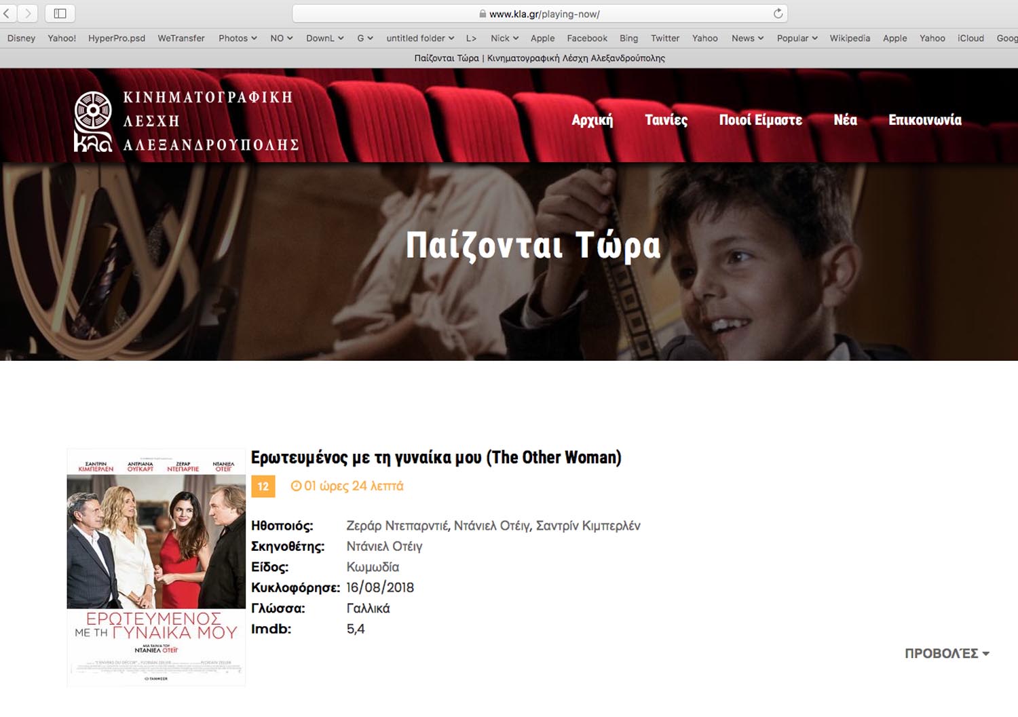This screenshot has height=717, width=1018.
Task: Open the movie poster thumbnail
Action: click(x=156, y=567)
